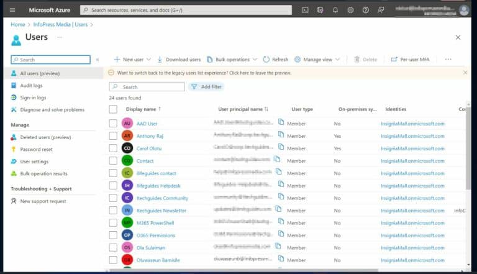Viewport: 477px width, 274px height.
Task: Launch Cloud Shell from top bar
Action: pos(305,10)
